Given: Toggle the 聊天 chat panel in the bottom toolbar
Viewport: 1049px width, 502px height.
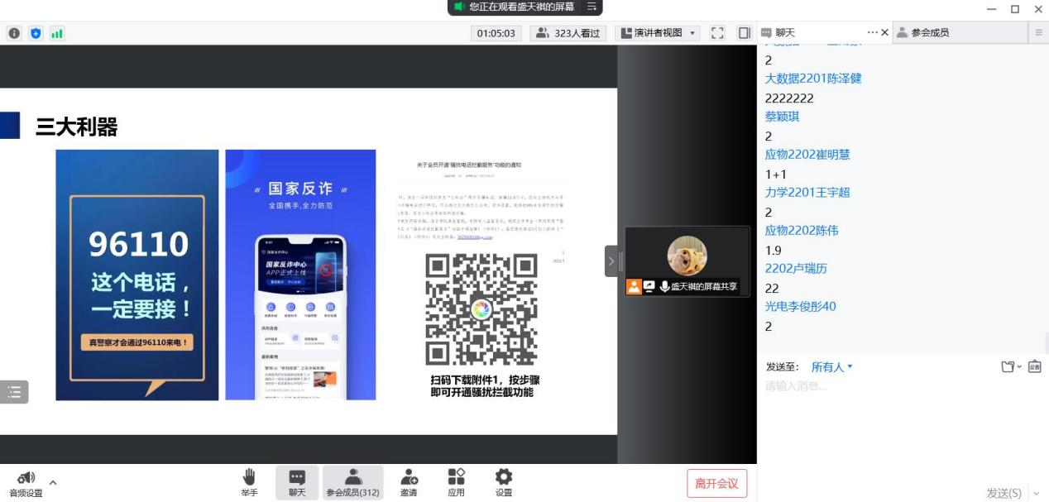Looking at the screenshot, I should coord(296,482).
